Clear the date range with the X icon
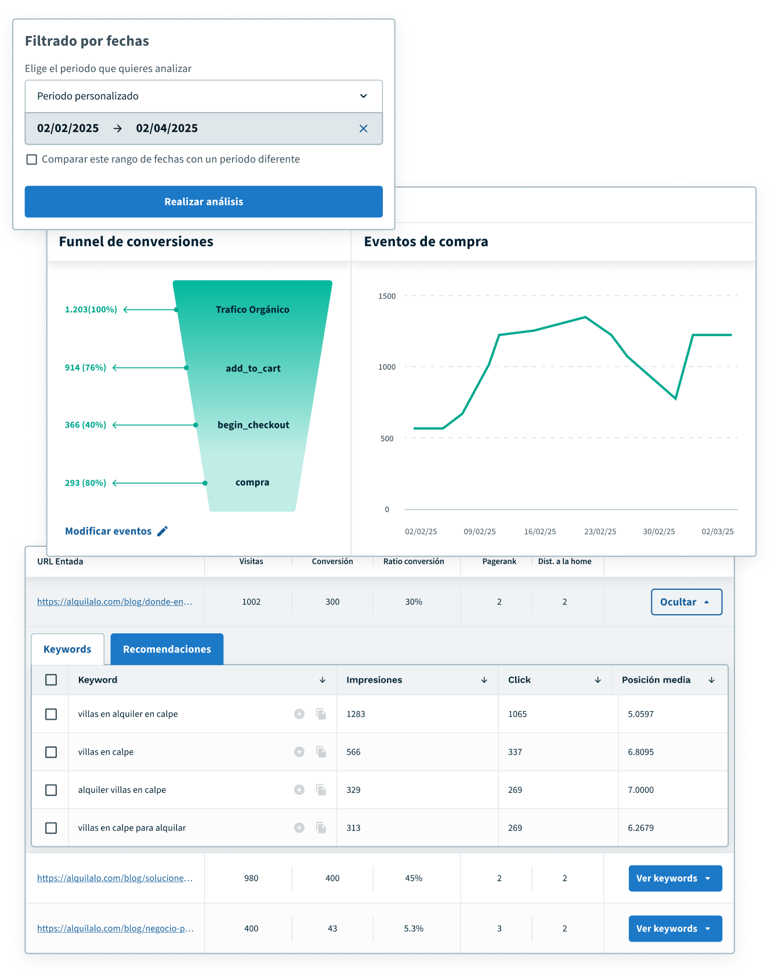Viewport: 775px width, 974px height. tap(363, 128)
